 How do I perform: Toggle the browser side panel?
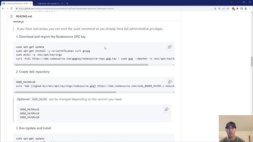[x=242, y=9]
